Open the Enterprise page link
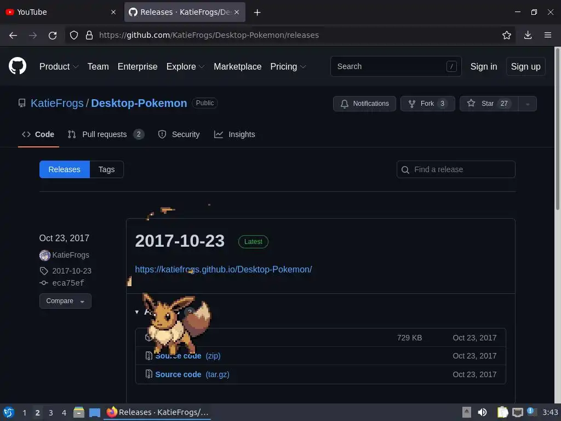Viewport: 561px width, 421px height. point(138,66)
